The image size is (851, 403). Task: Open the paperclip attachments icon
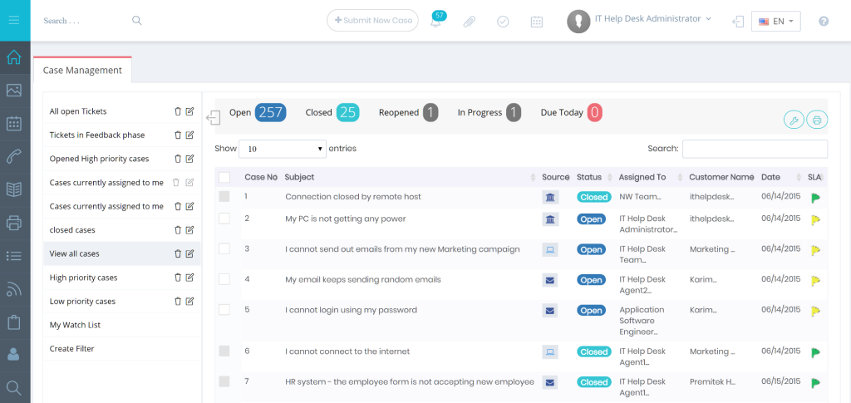[x=469, y=22]
